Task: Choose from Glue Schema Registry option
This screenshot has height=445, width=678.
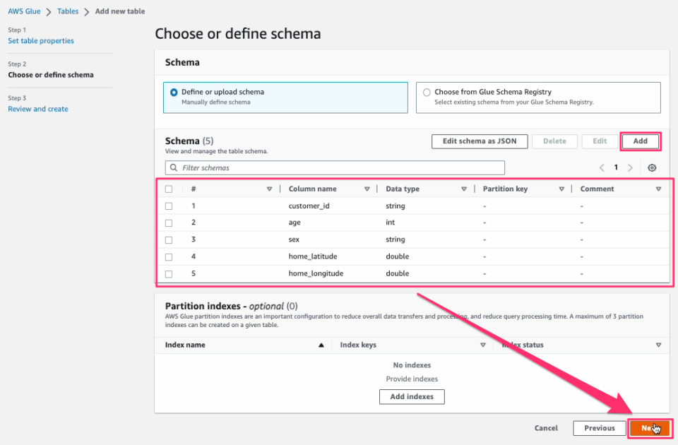Action: click(426, 93)
